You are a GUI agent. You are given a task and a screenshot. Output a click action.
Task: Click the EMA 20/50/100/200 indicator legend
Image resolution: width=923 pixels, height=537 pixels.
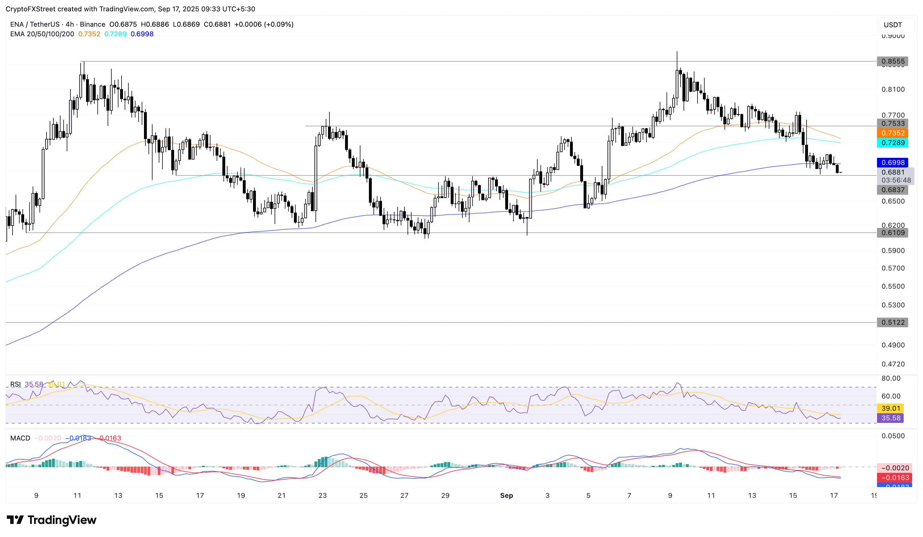pyautogui.click(x=42, y=34)
